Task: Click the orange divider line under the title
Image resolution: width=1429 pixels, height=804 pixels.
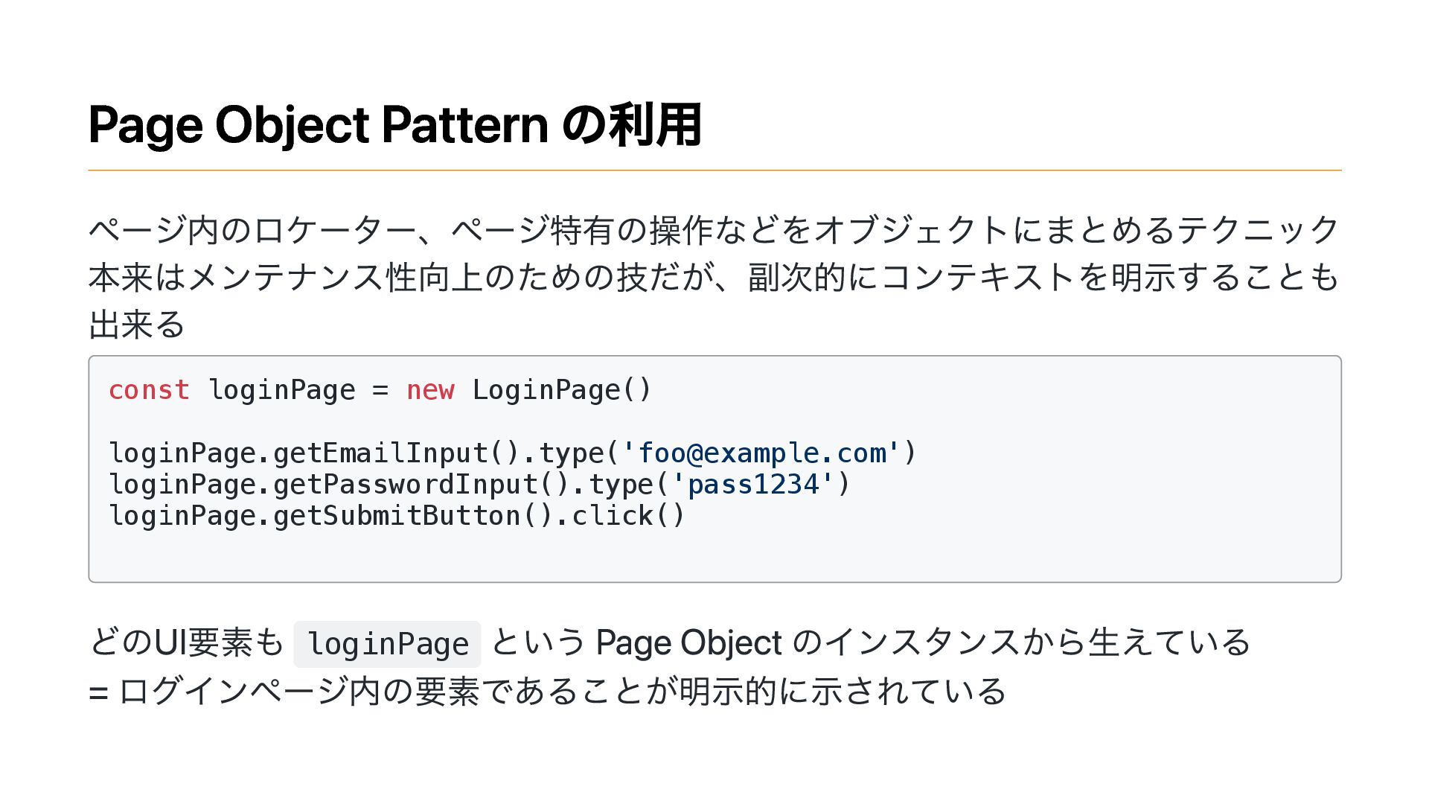Action: click(714, 170)
